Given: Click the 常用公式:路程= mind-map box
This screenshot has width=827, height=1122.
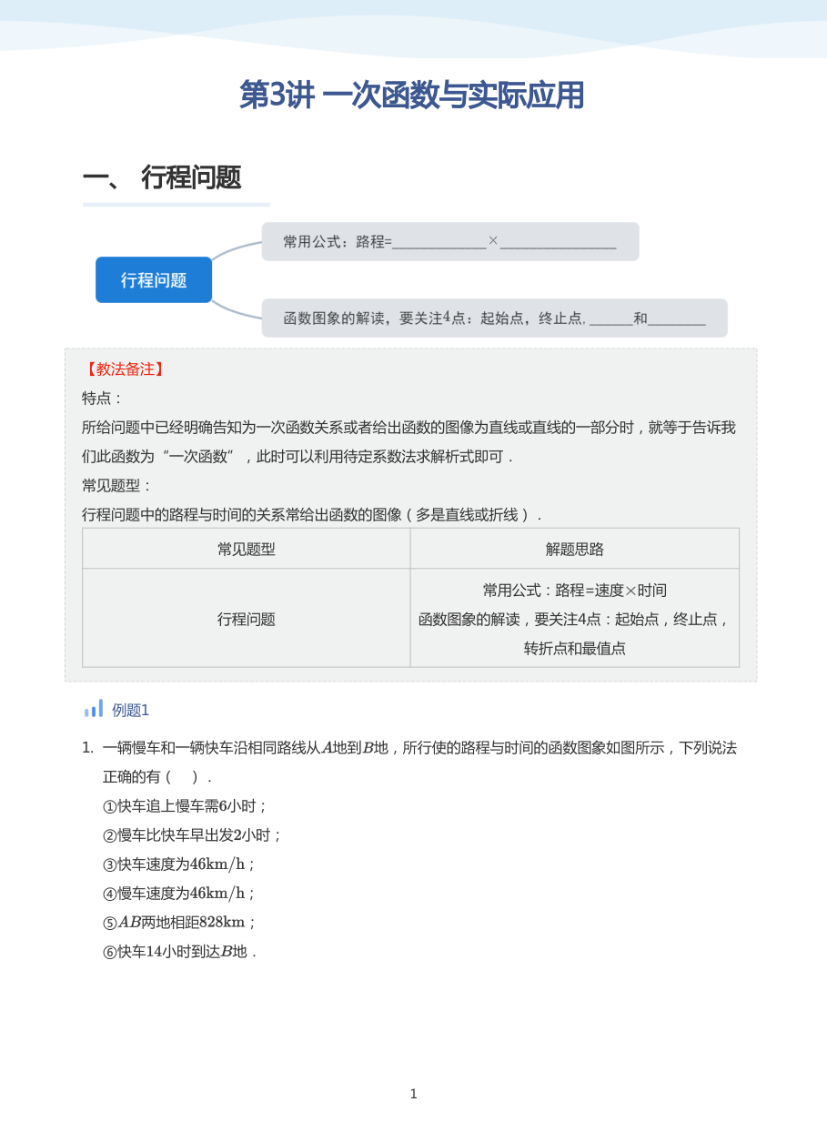Looking at the screenshot, I should [450, 242].
